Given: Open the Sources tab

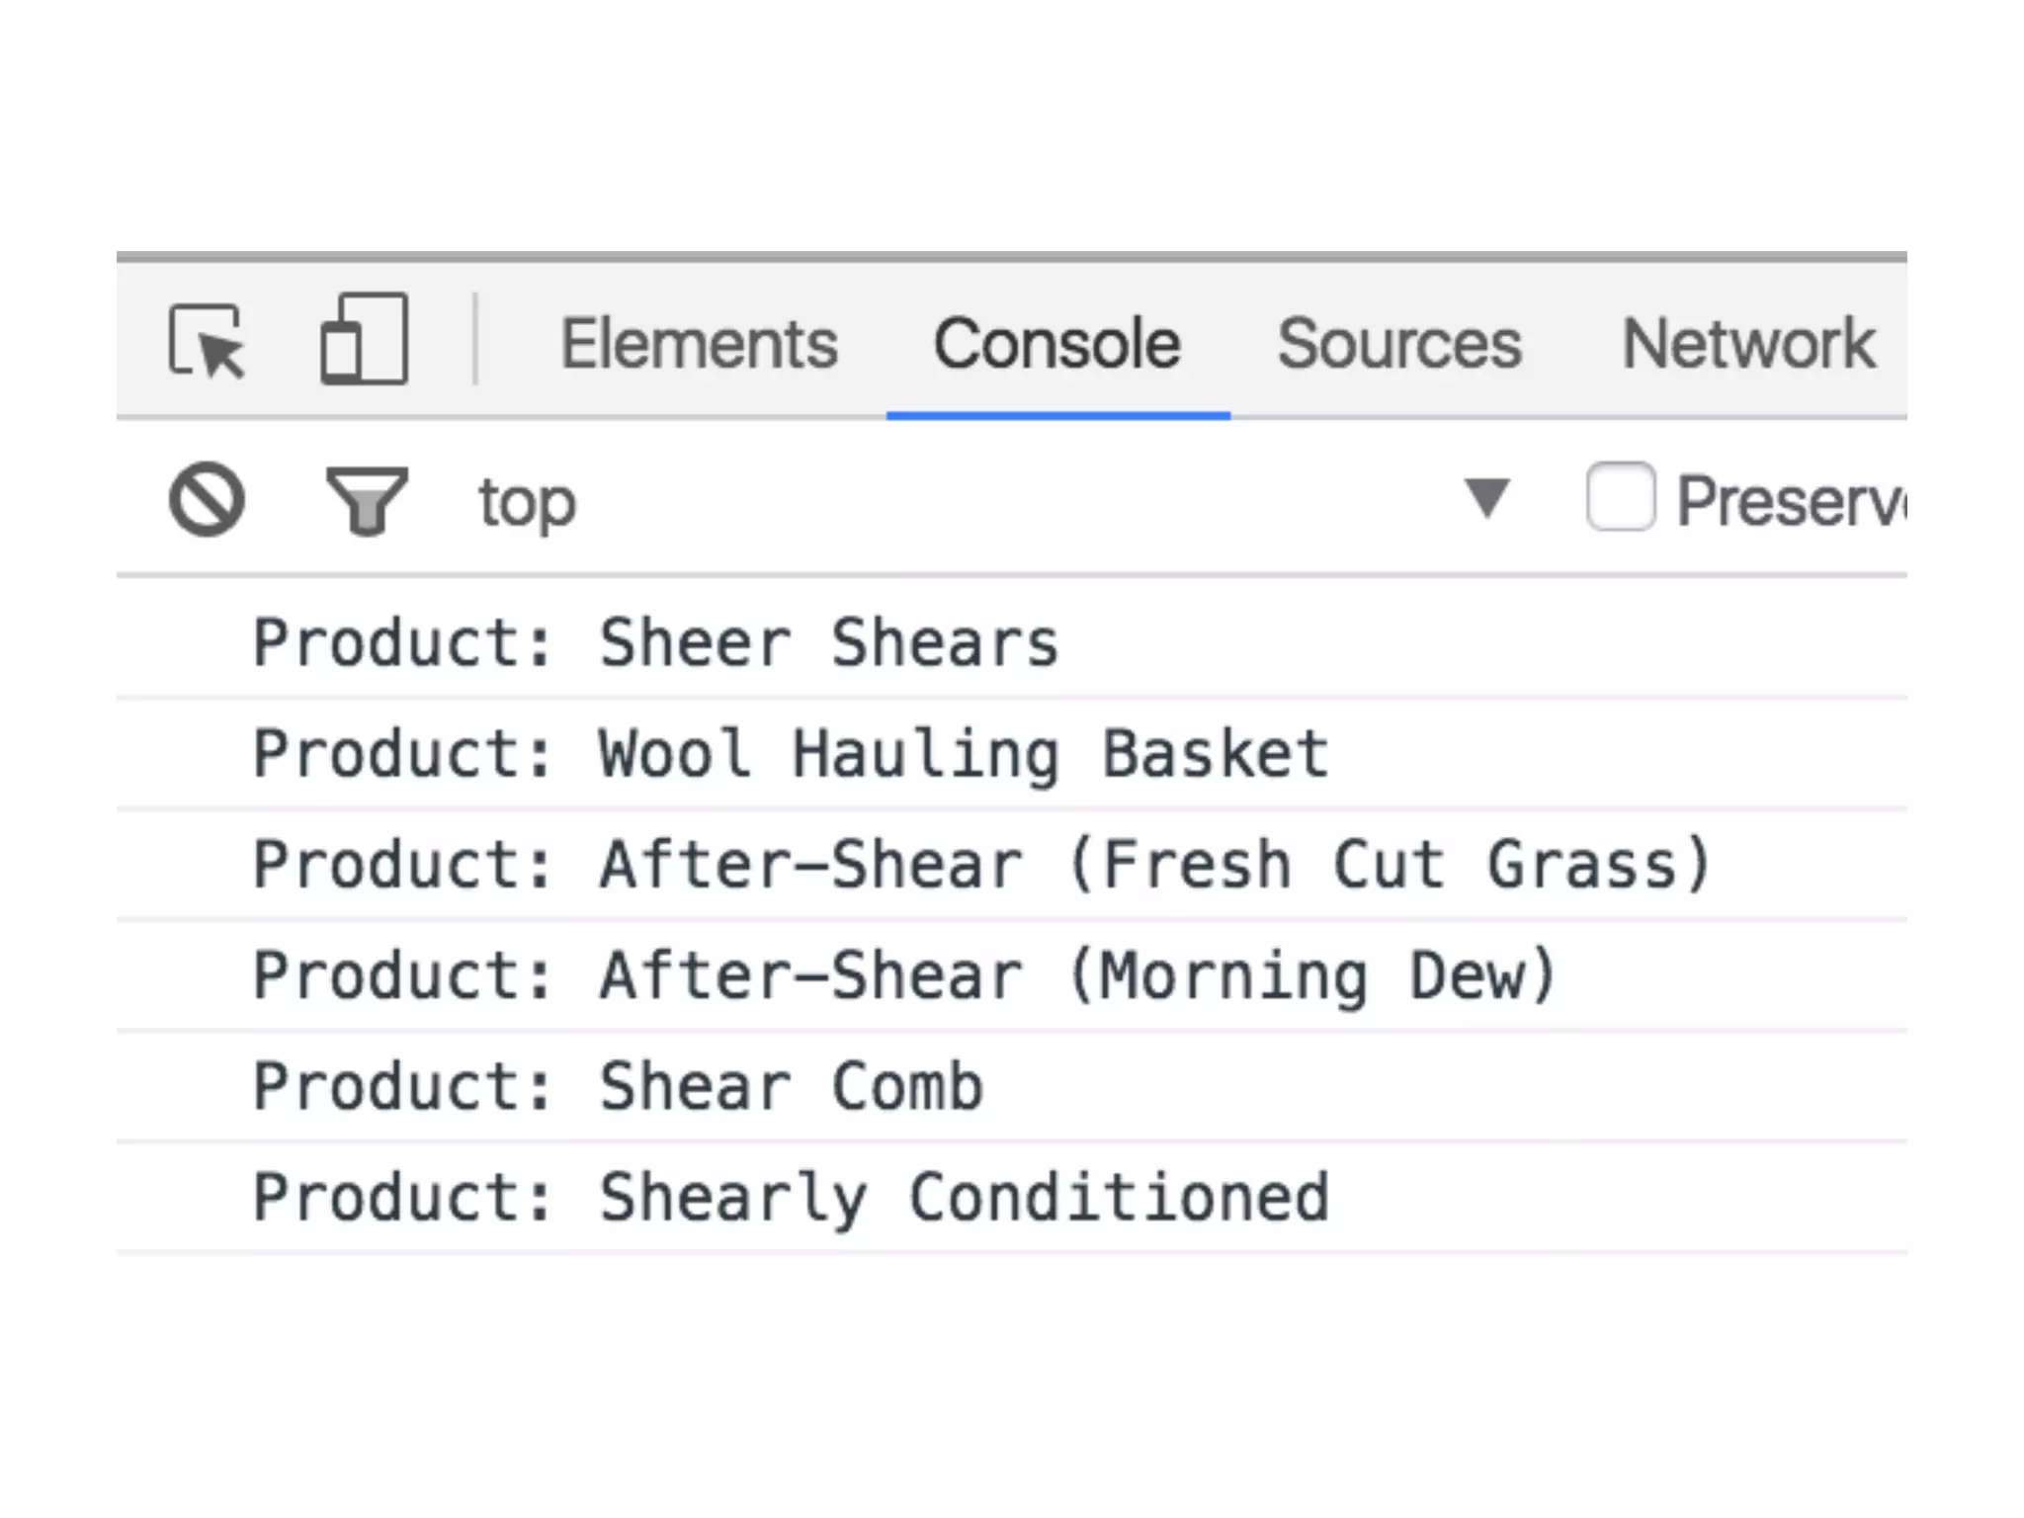Looking at the screenshot, I should click(1398, 344).
